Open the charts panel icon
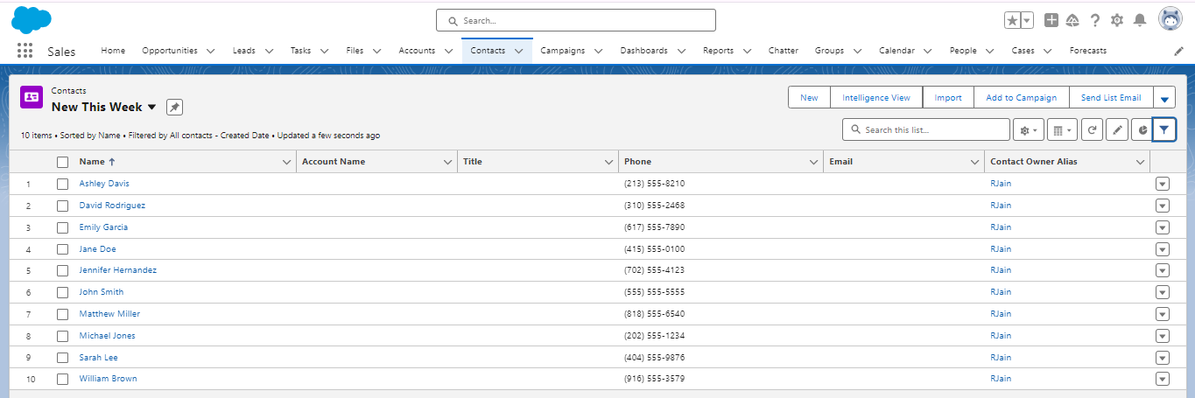1195x398 pixels. pos(1142,129)
